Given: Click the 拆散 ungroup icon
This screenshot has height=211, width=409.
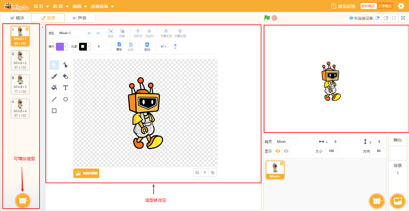Looking at the screenshot, I should 122,31.
